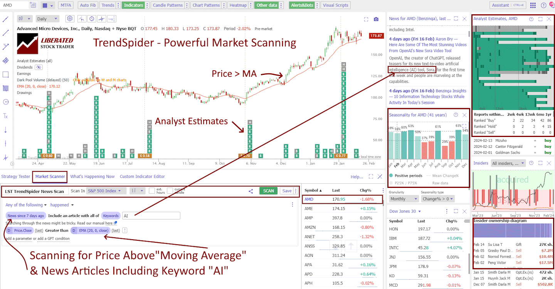Open chart settings gear icon
Viewport: 555px width, 289px height.
[70, 19]
